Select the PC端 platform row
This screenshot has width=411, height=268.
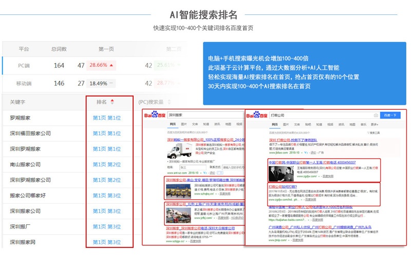pos(24,65)
